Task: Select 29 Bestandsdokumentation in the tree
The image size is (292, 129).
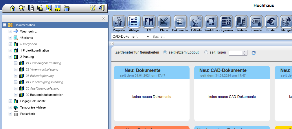Action: point(44,95)
